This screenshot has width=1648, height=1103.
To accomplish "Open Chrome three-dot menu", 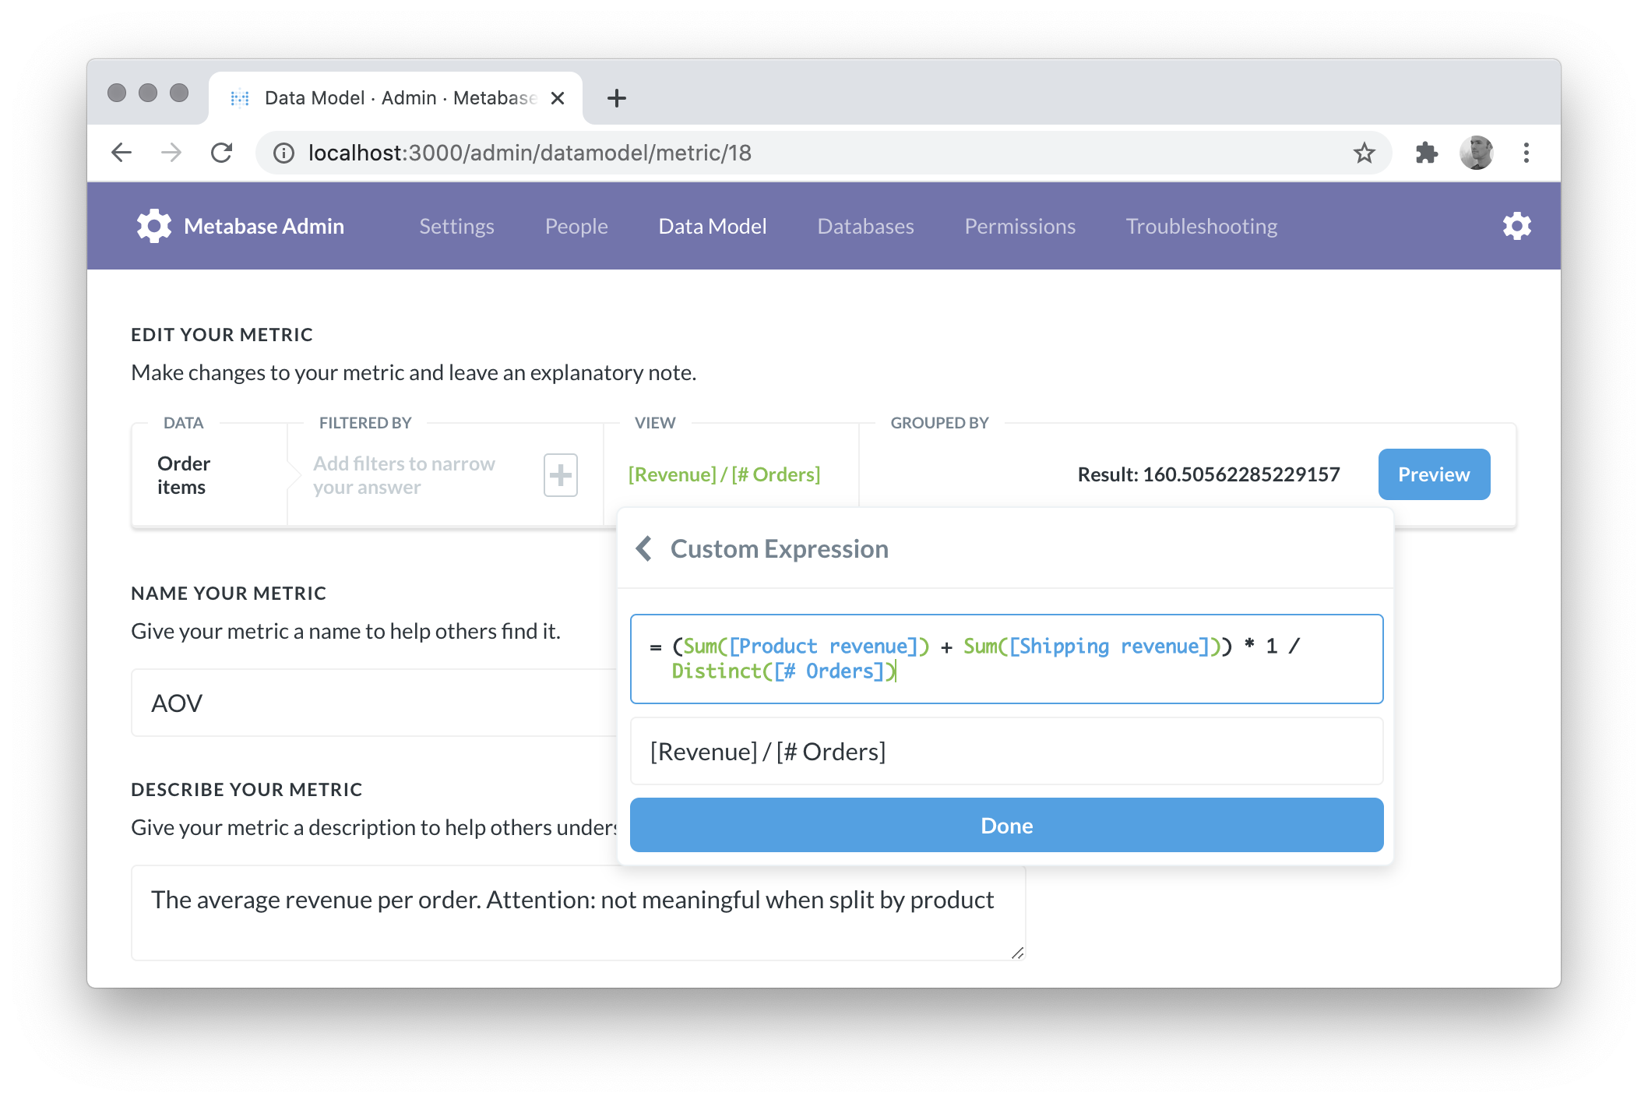I will tap(1526, 153).
